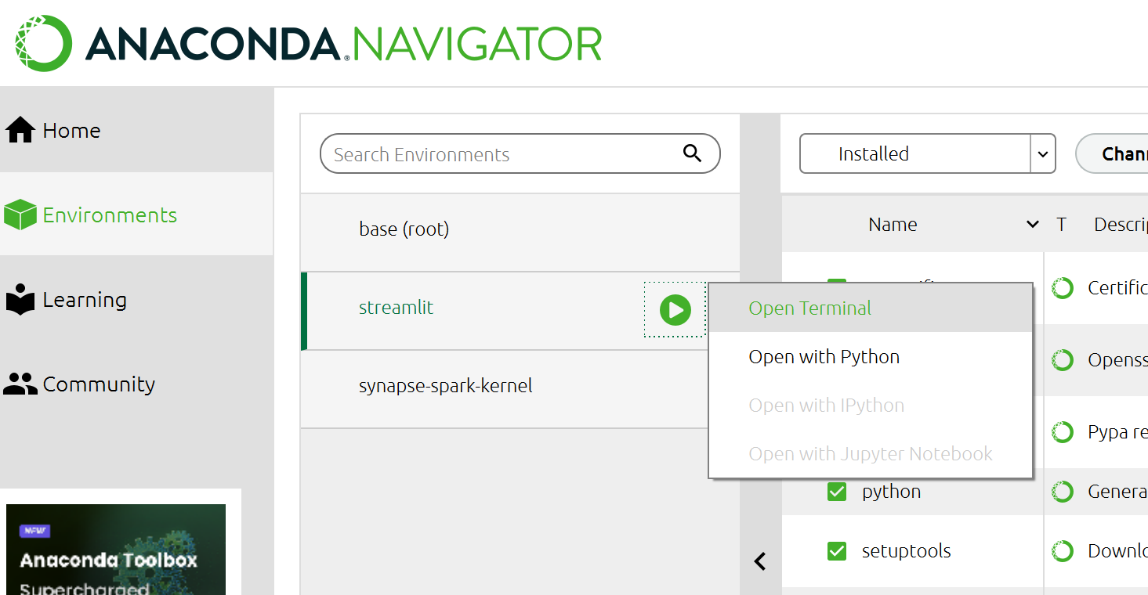Image resolution: width=1148 pixels, height=595 pixels.
Task: Click the Search Environments input field
Action: pos(502,154)
